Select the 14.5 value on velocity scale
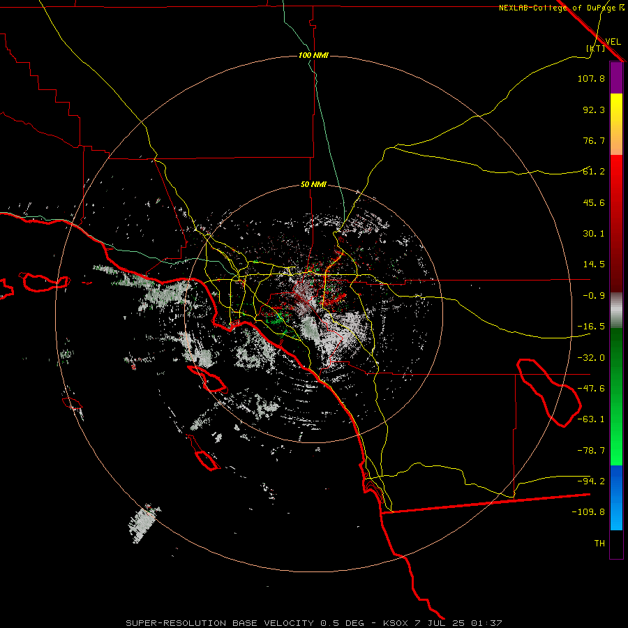628x628 pixels. click(x=594, y=264)
